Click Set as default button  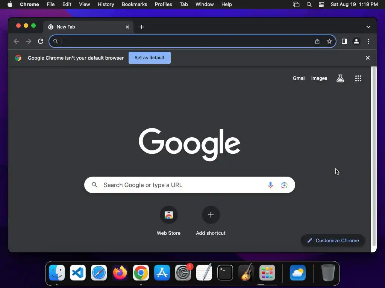150,58
